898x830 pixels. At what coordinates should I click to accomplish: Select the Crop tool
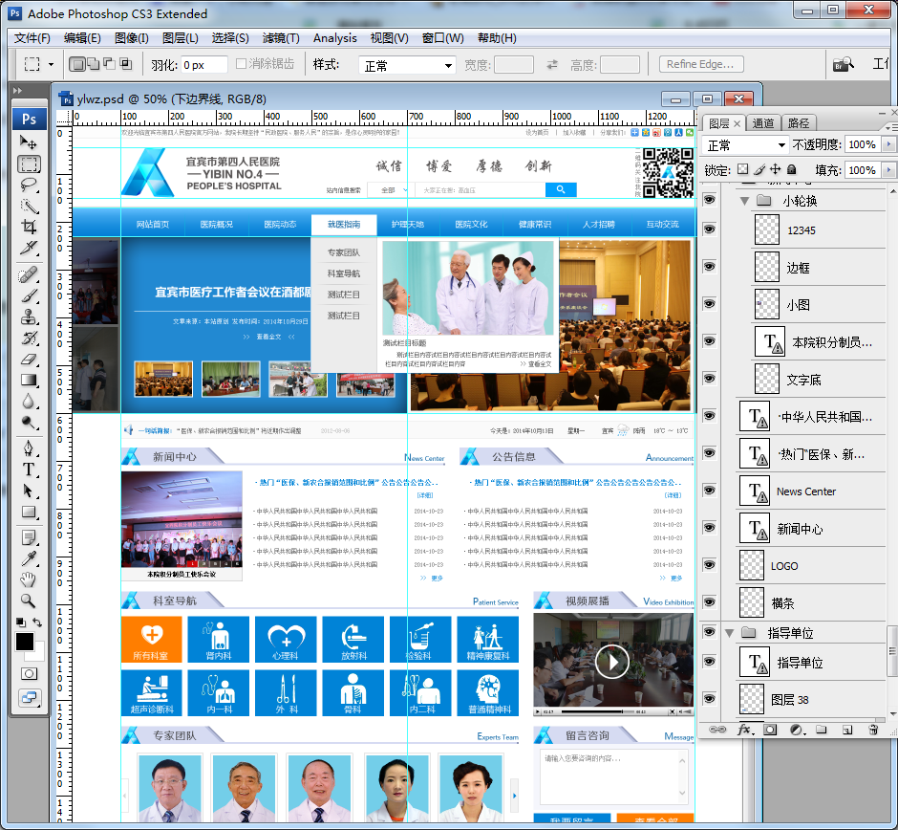tap(29, 227)
